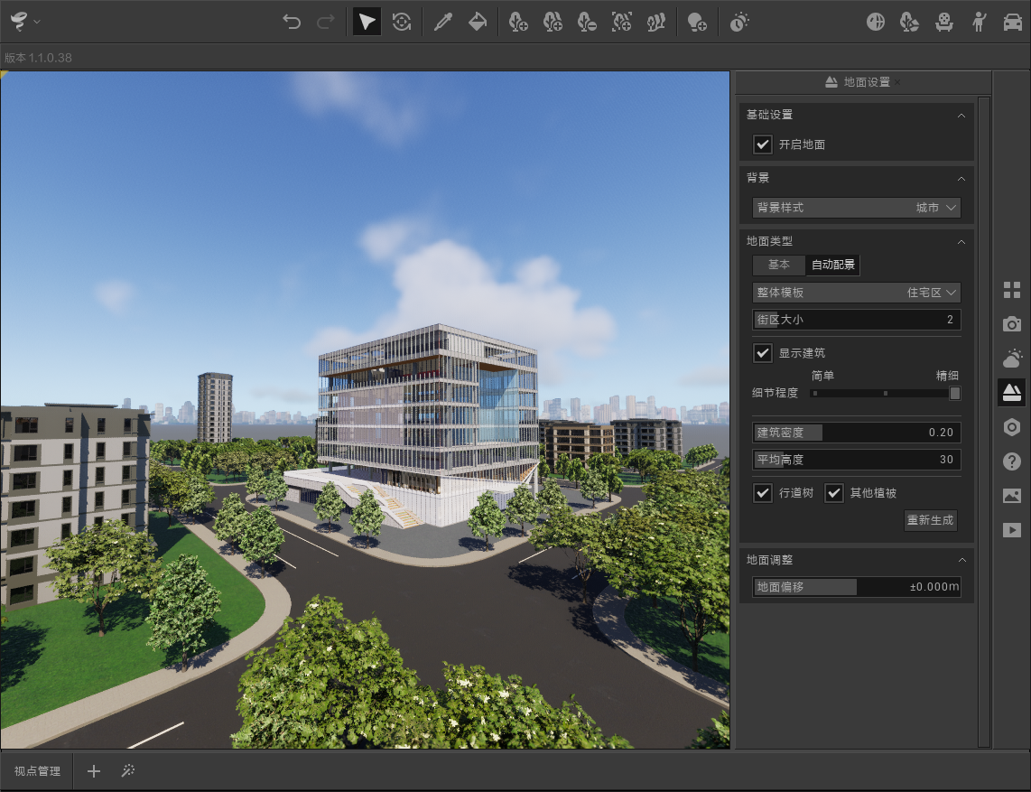Activate the single tree placement tool
1031x792 pixels.
(517, 22)
